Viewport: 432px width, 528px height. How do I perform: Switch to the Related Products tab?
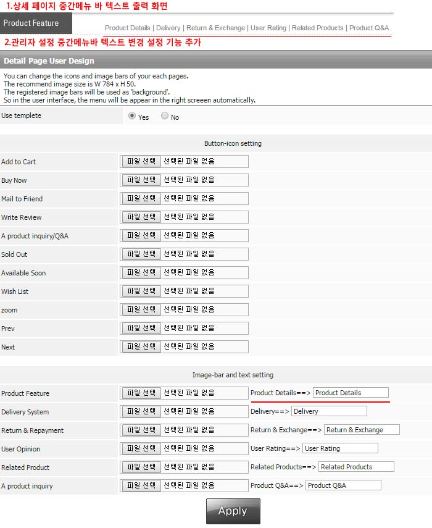click(317, 28)
